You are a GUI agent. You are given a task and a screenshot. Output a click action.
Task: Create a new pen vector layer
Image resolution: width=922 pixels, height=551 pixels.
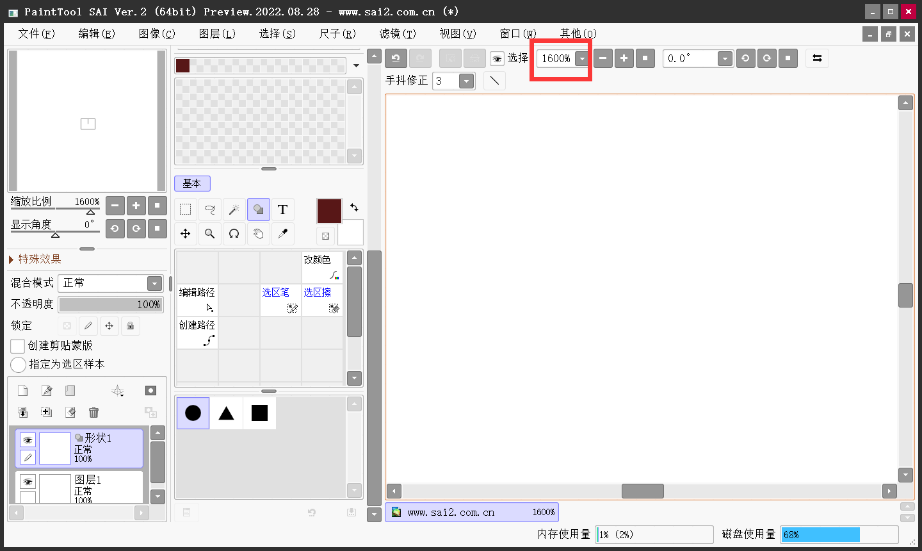coord(47,391)
